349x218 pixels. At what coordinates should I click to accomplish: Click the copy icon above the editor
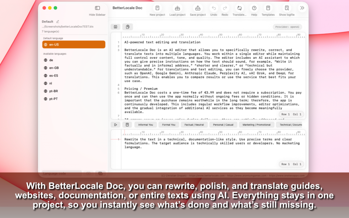[x=127, y=27]
